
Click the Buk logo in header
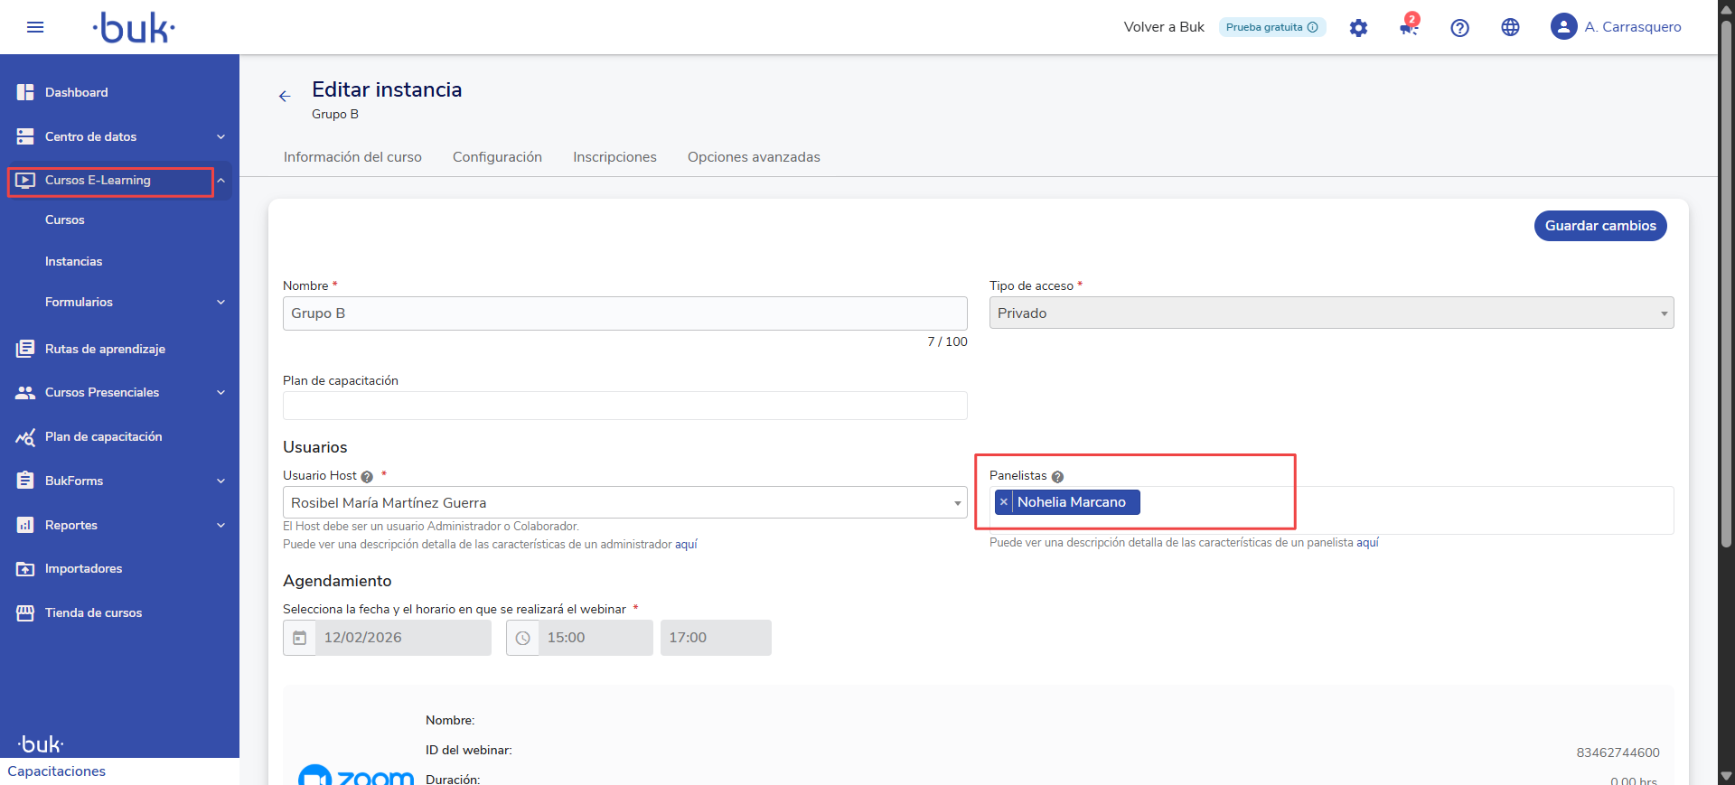(134, 28)
